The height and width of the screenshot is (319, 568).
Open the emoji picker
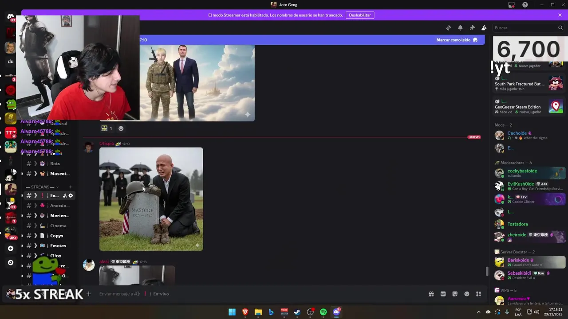pos(467,294)
